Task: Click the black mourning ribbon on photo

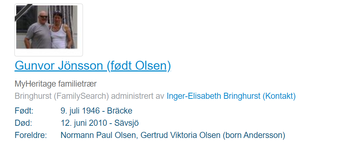Action: tap(23, 13)
